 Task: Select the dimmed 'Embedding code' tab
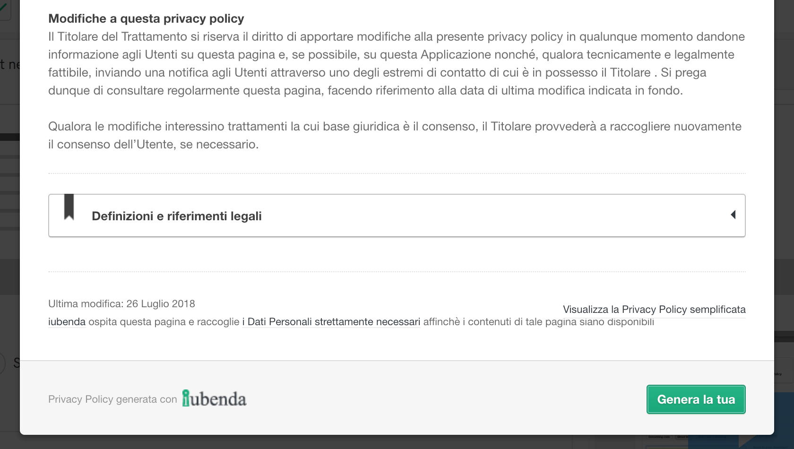tap(659, 437)
